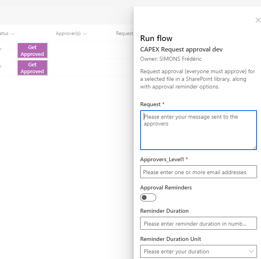The height and width of the screenshot is (259, 261).
Task: Click the Owner: SIMONS Frédéric text
Action: 171,59
